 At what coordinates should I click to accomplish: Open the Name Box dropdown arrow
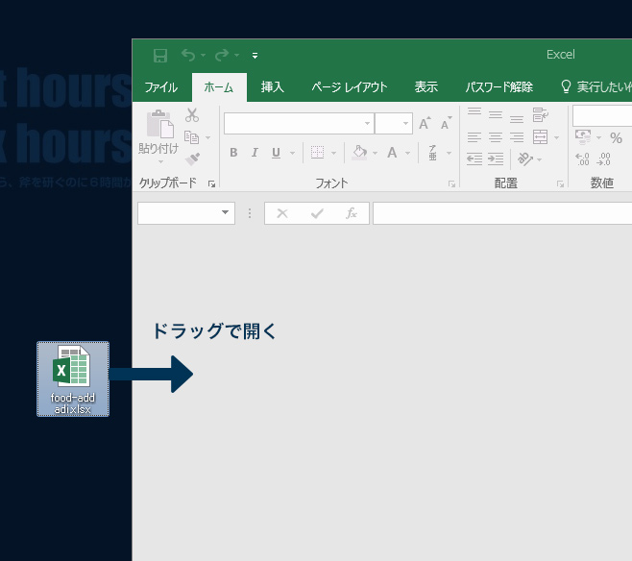(x=225, y=212)
